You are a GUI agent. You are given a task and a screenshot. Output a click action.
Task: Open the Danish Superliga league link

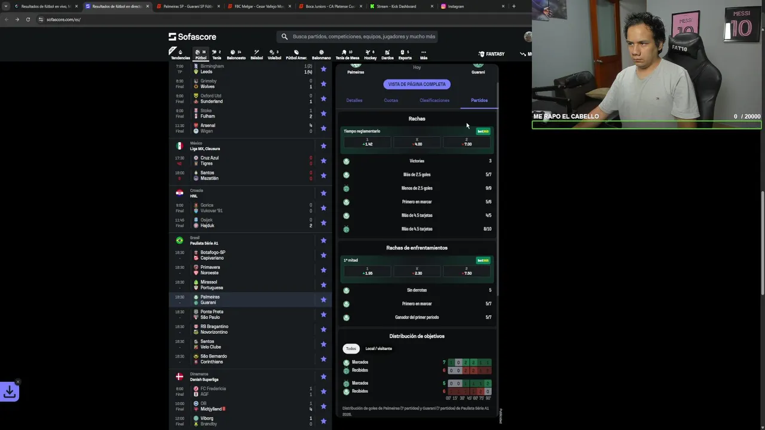(x=204, y=380)
